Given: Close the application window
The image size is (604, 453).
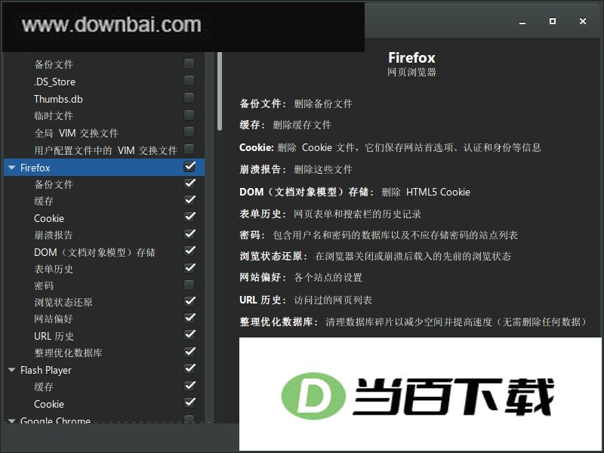Looking at the screenshot, I should [x=583, y=21].
